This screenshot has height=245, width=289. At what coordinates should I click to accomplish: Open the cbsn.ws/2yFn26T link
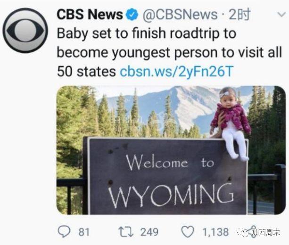[x=177, y=72]
